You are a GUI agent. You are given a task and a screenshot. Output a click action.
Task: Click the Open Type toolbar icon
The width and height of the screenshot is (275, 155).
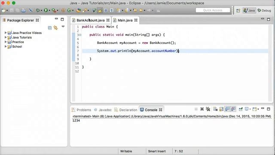coord(78,10)
